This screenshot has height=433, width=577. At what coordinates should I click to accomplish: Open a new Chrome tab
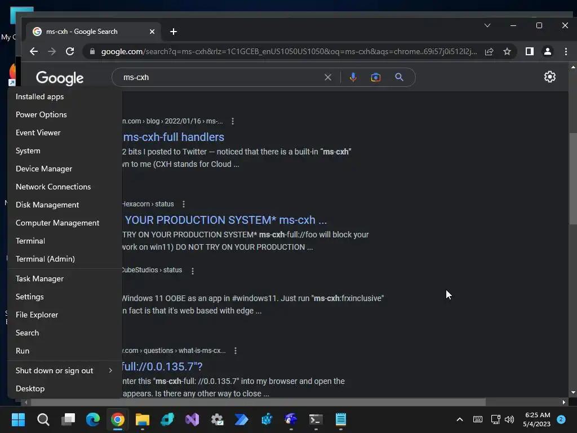[x=174, y=32]
